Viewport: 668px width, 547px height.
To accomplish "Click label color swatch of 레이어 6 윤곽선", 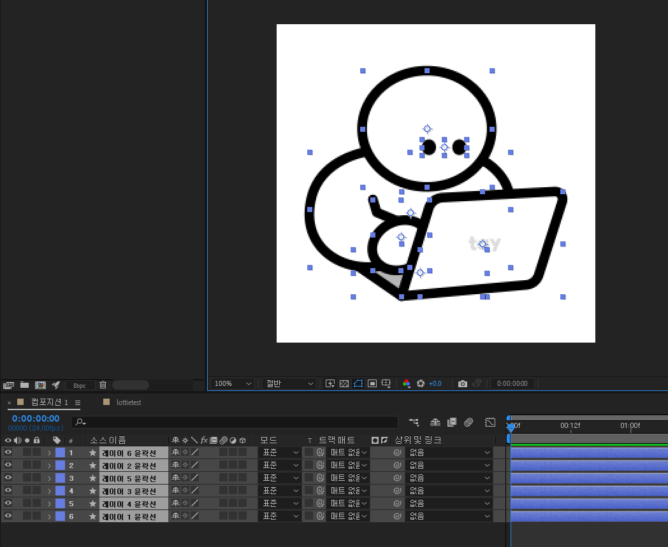I will pyautogui.click(x=60, y=453).
